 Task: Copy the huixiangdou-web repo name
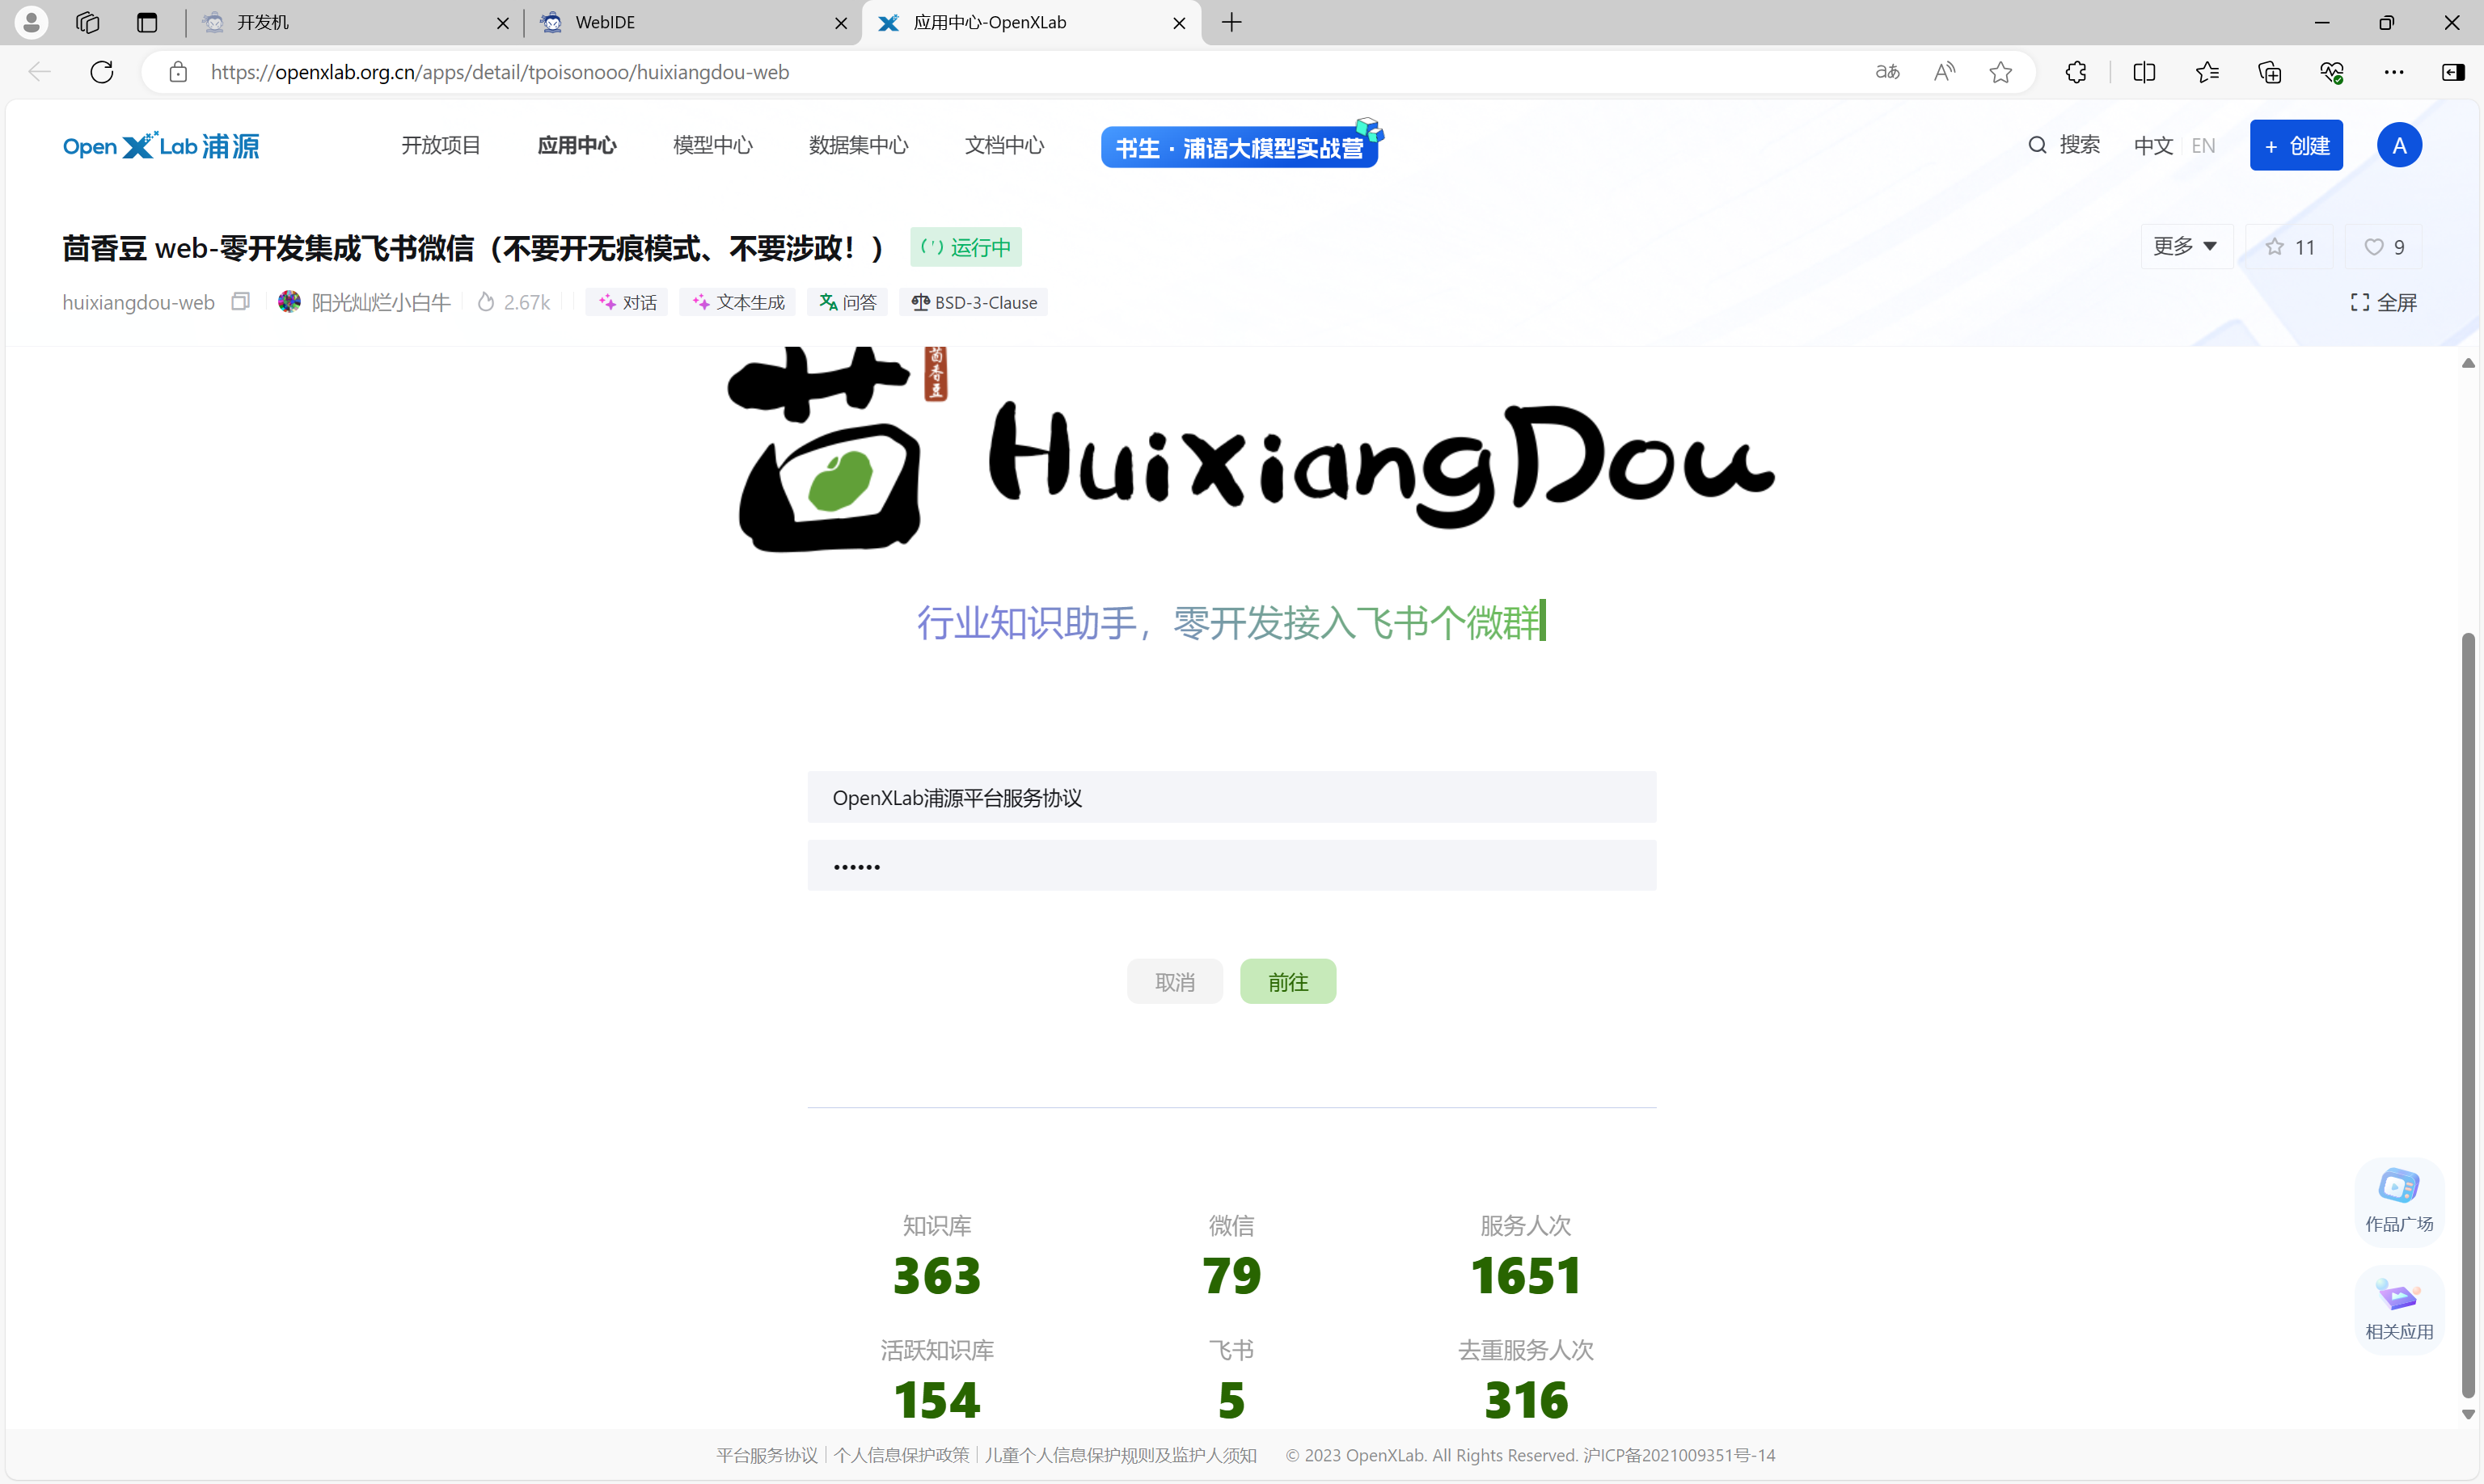tap(240, 301)
